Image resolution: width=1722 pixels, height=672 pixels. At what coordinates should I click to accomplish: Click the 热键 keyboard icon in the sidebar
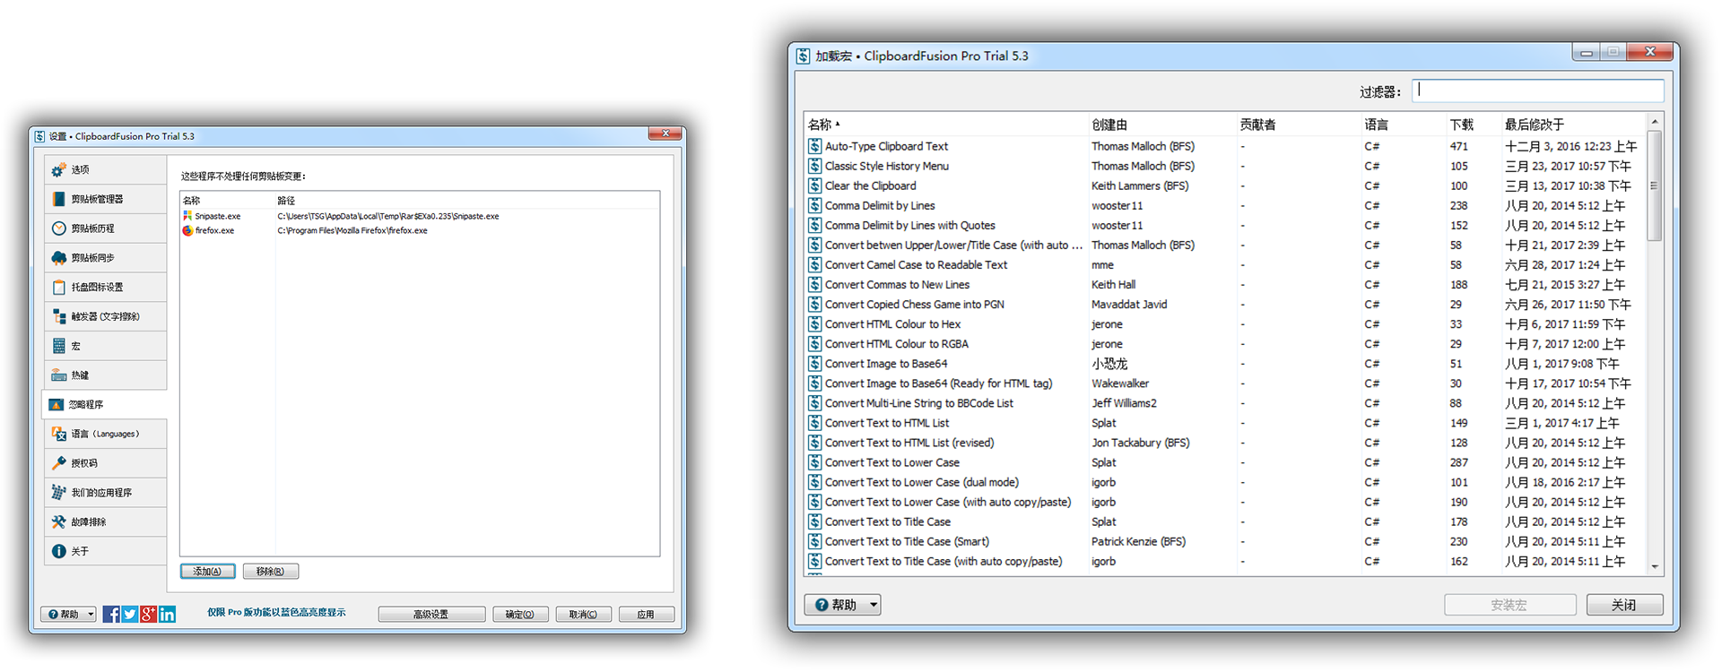(x=59, y=375)
